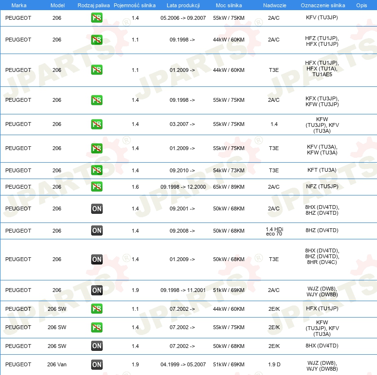
Task: Select the 09.2001 -> production date cell
Action: click(x=182, y=208)
